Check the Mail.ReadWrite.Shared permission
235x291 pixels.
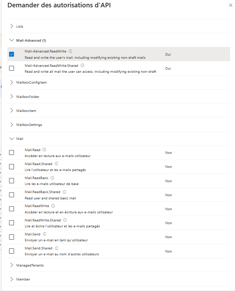tap(12, 223)
